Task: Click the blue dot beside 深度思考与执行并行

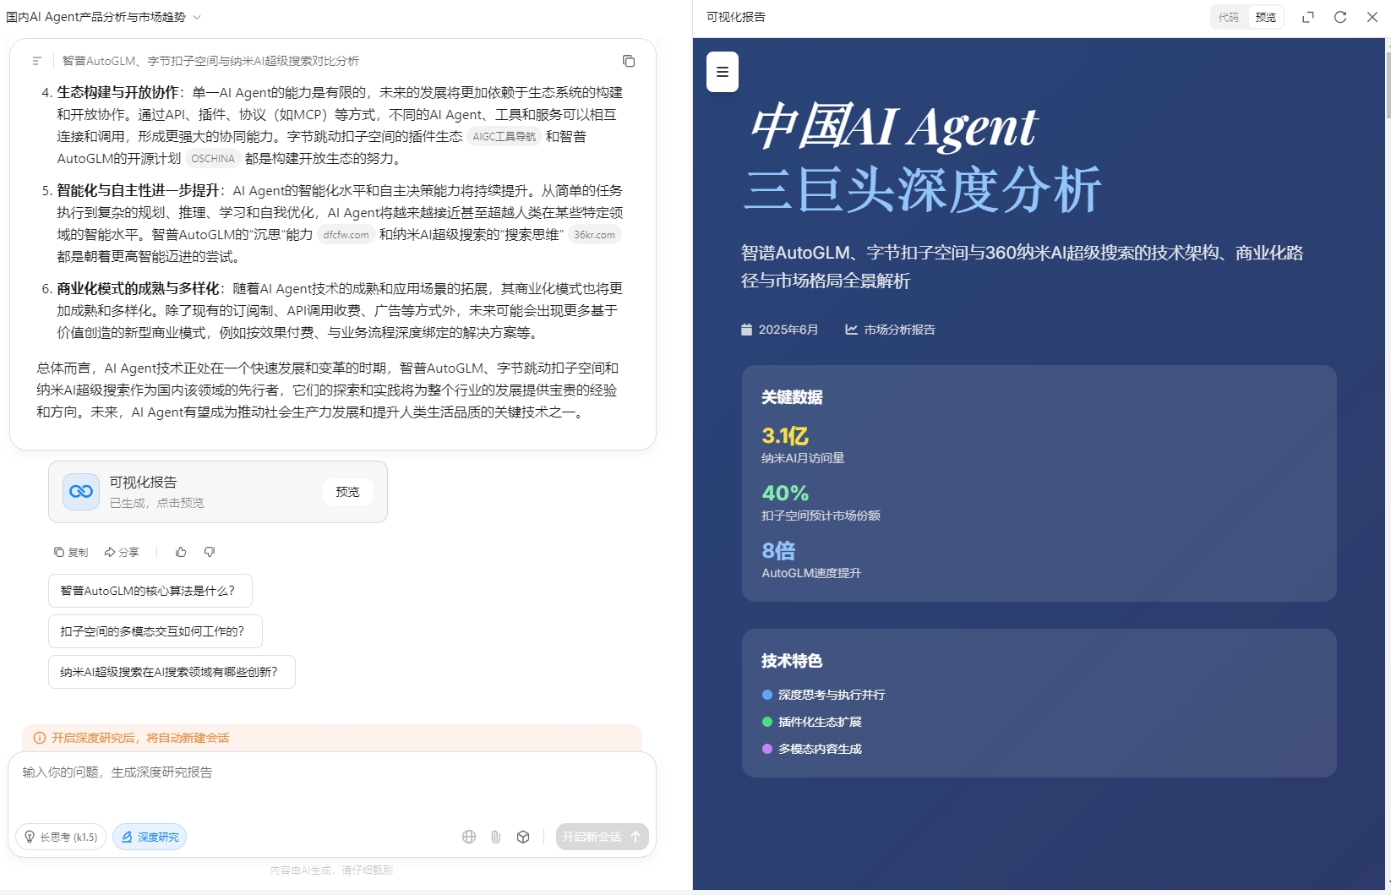Action: (x=767, y=695)
